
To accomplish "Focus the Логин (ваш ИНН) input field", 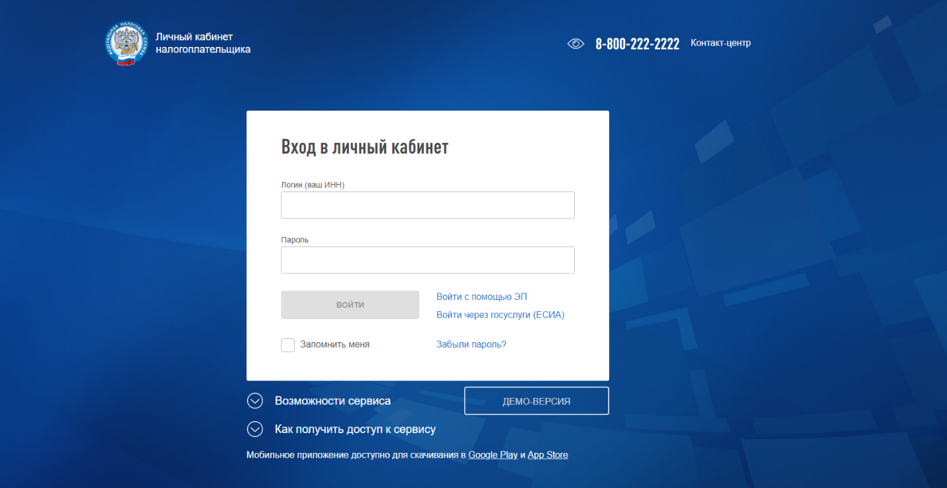I will pyautogui.click(x=428, y=205).
